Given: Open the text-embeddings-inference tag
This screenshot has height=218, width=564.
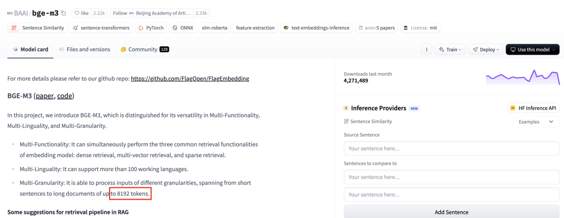Looking at the screenshot, I should pos(316,28).
